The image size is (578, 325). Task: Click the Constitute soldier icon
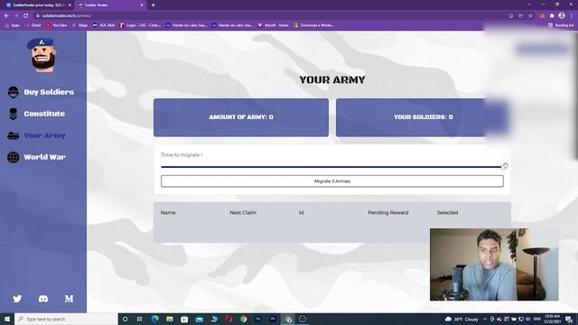[14, 114]
